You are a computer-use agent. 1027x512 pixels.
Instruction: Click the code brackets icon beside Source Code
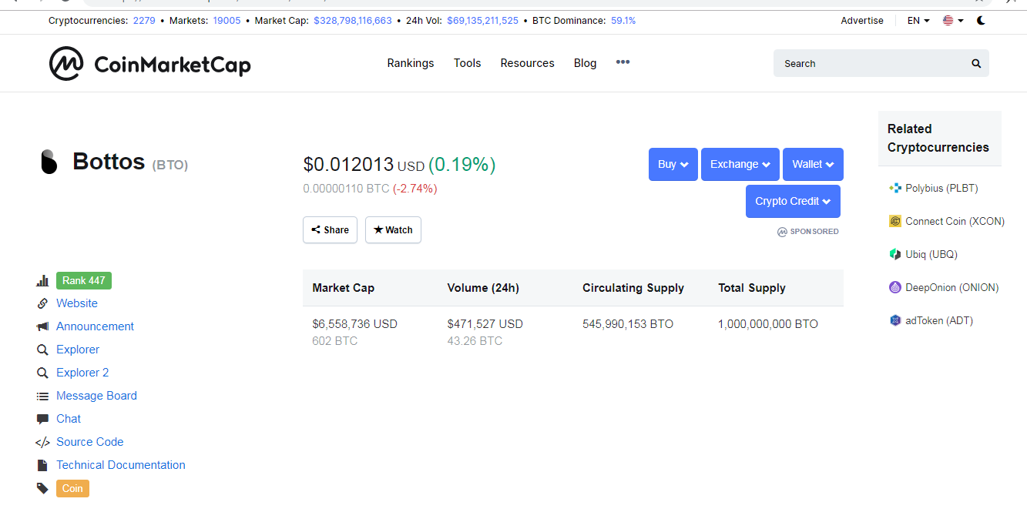click(x=42, y=442)
